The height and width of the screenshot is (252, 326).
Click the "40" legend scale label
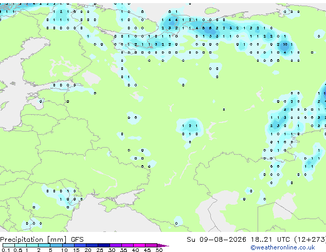(x=135, y=250)
